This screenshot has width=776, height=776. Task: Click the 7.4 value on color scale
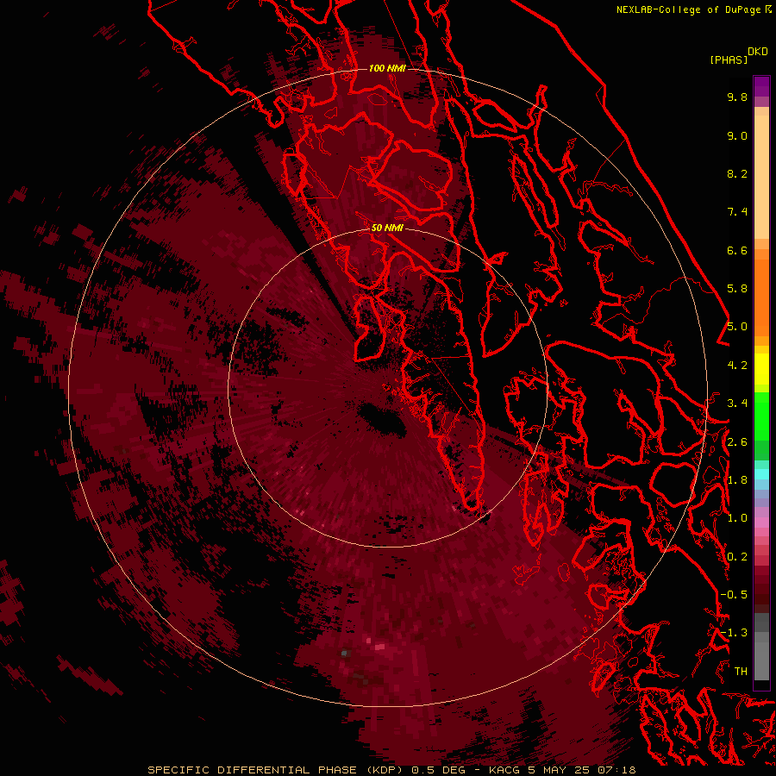tap(737, 212)
